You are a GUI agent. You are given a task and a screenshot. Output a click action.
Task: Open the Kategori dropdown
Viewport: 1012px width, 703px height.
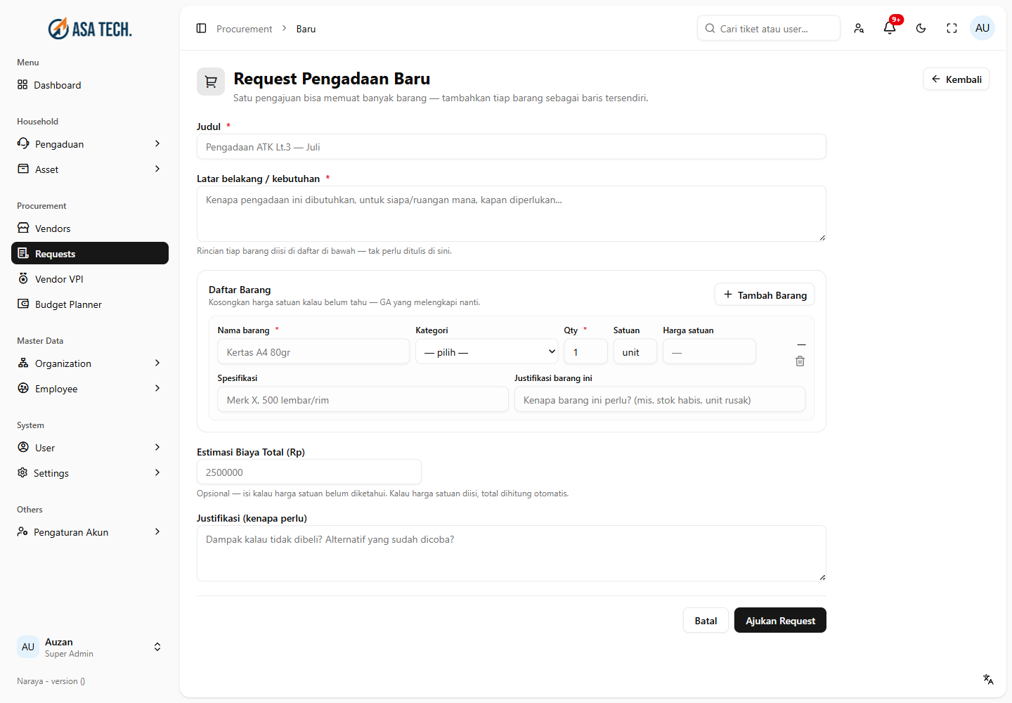click(x=487, y=351)
